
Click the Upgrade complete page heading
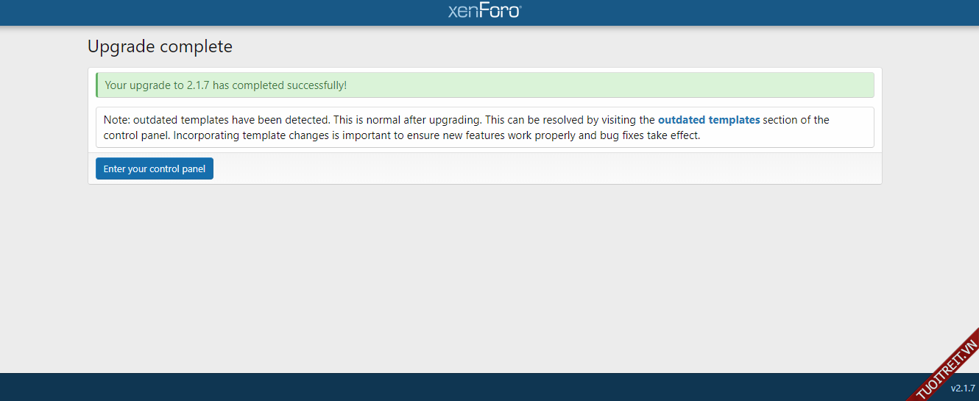[160, 47]
